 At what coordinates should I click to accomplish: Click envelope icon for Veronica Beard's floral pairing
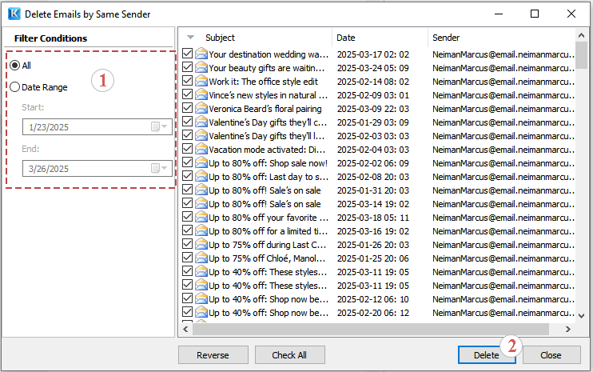pos(201,109)
